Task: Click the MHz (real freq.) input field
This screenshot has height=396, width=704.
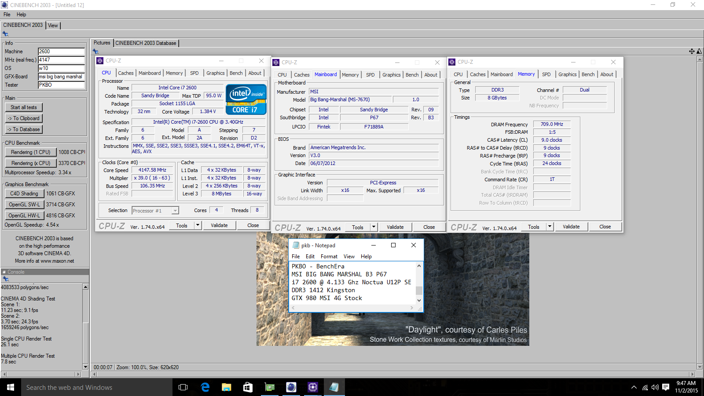Action: tap(61, 60)
